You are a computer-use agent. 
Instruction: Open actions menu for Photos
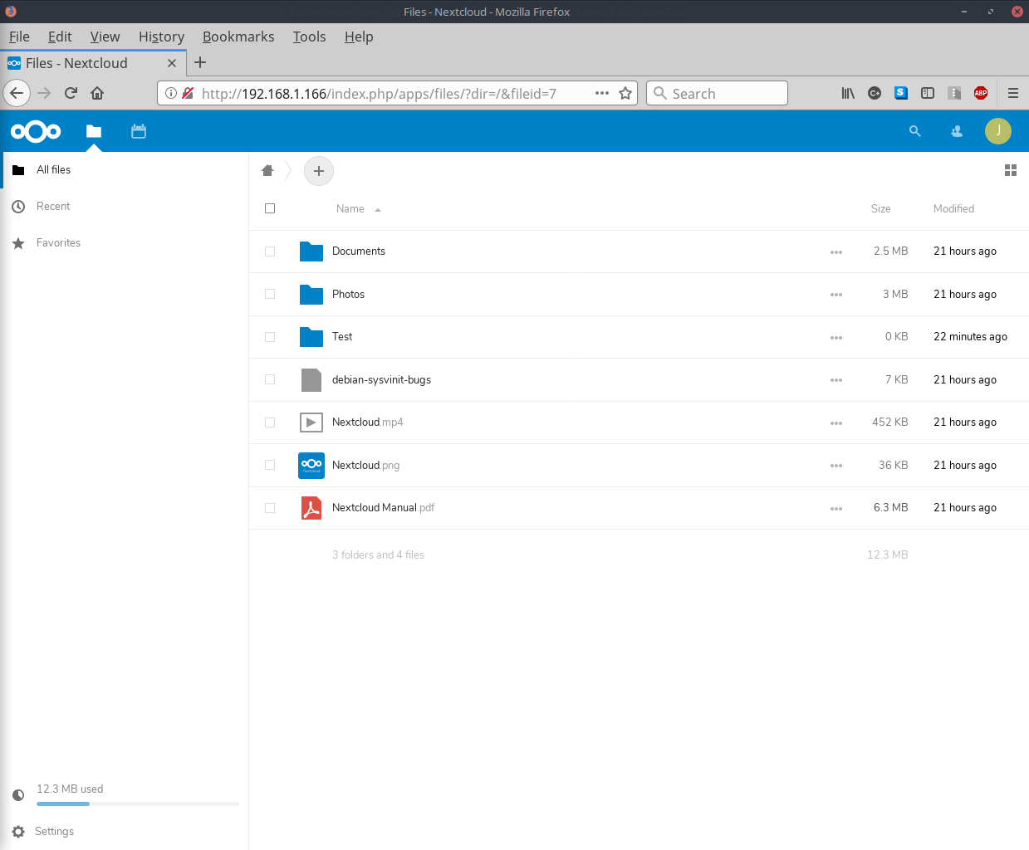tap(836, 295)
